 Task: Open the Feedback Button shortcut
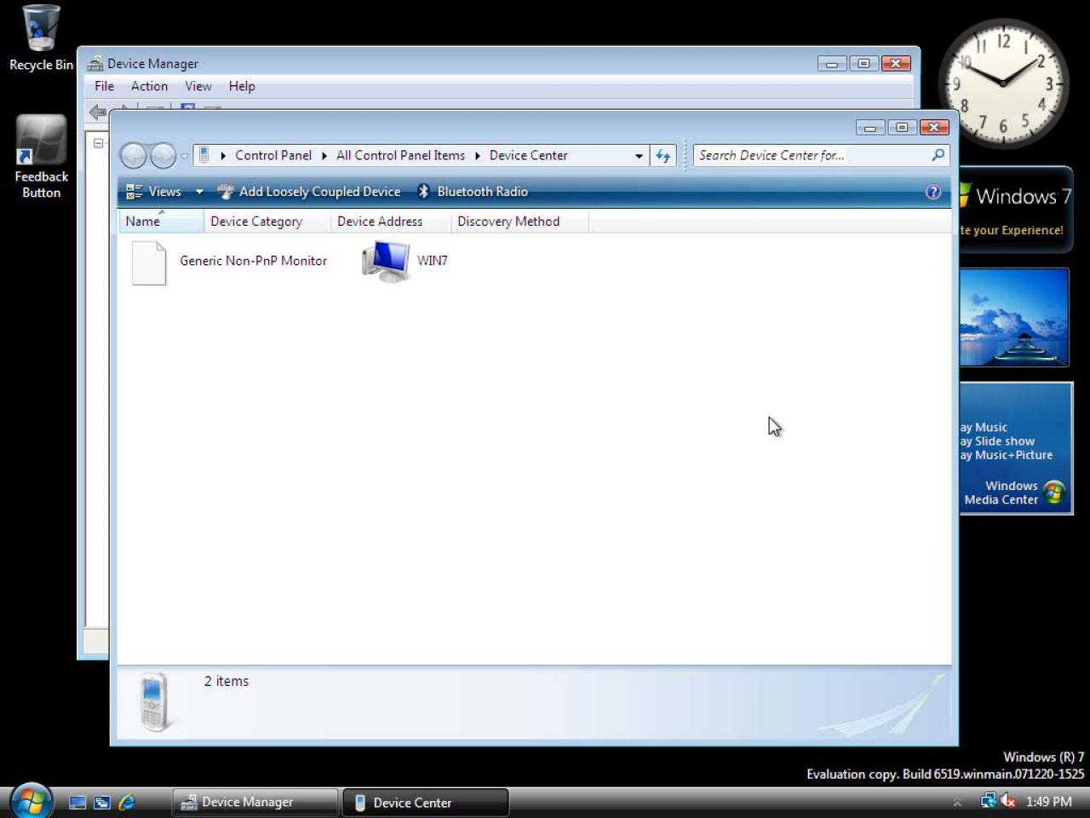click(41, 157)
